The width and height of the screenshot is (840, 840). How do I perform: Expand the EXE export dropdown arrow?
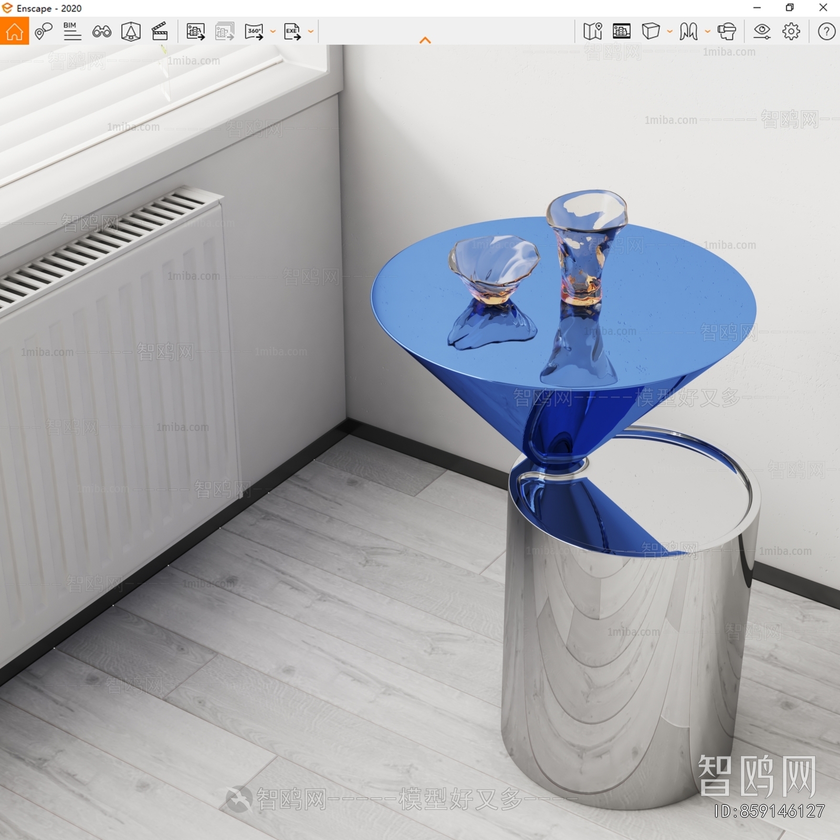coord(311,31)
